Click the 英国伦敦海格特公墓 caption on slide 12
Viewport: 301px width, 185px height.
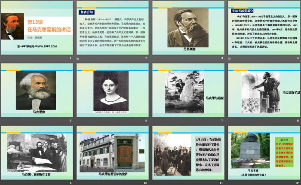[x=253, y=175]
